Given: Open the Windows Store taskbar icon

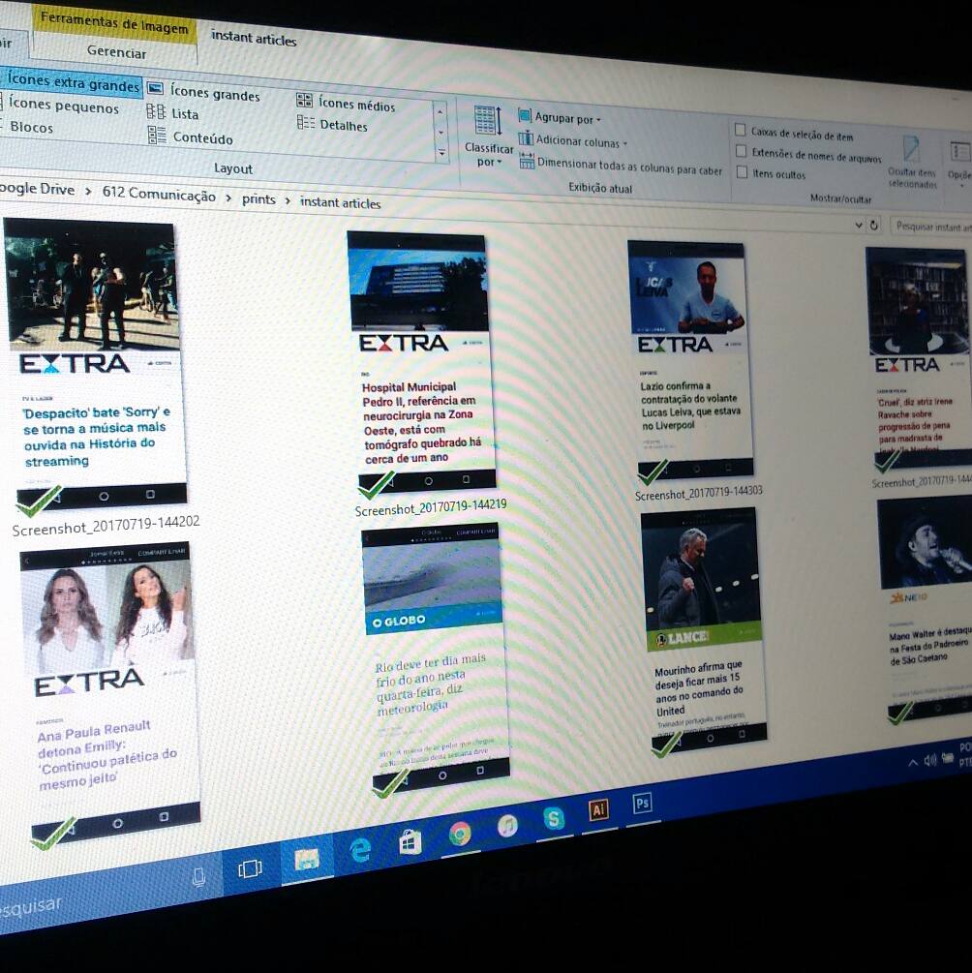Looking at the screenshot, I should pos(410,842).
